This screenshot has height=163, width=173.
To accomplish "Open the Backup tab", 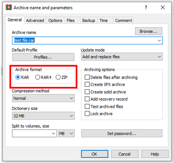I will [x=88, y=20].
